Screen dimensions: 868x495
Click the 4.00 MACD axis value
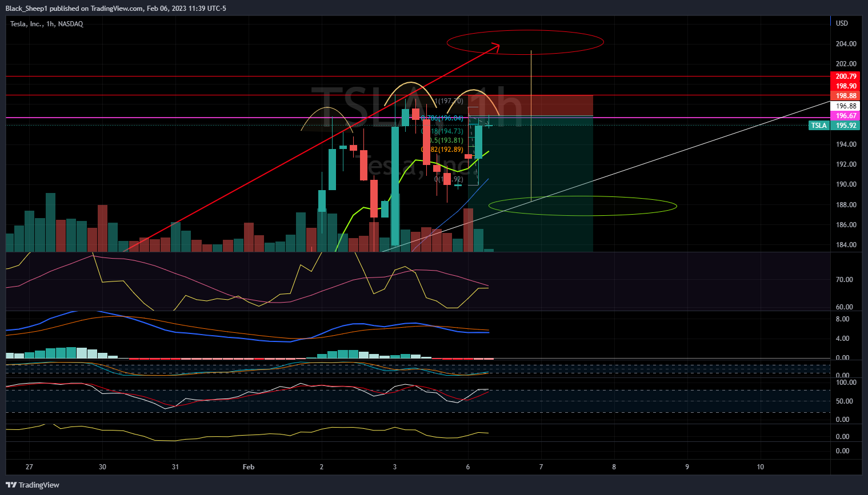click(x=842, y=339)
